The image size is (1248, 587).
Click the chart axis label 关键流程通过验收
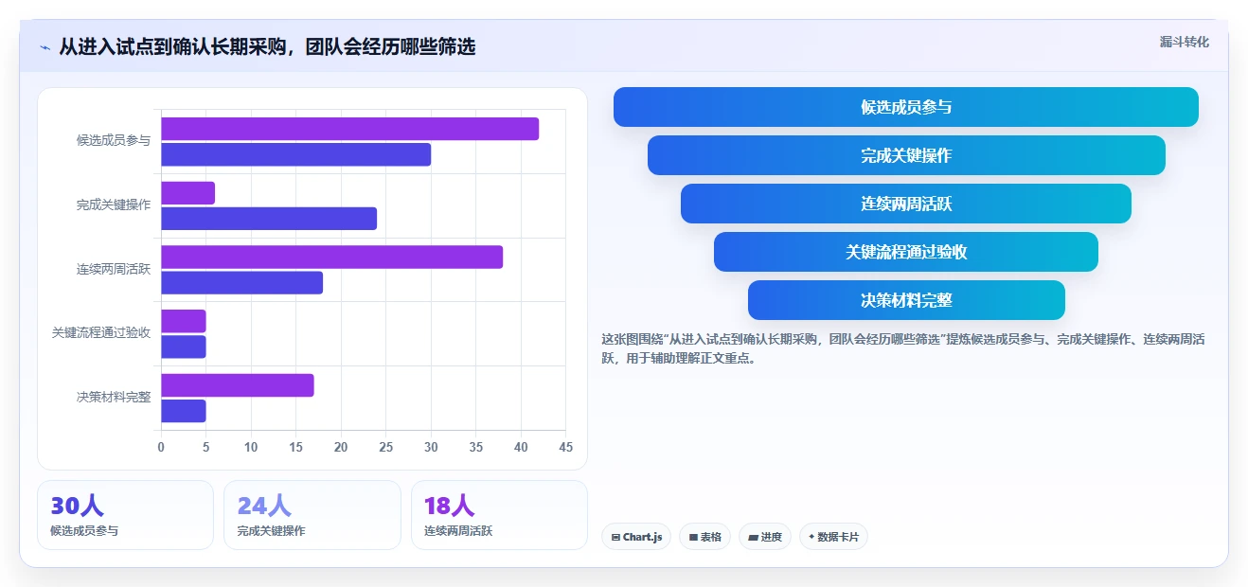[101, 332]
